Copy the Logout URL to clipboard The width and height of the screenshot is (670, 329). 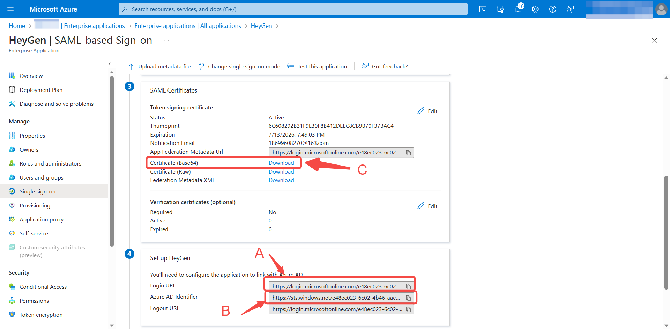pyautogui.click(x=409, y=309)
